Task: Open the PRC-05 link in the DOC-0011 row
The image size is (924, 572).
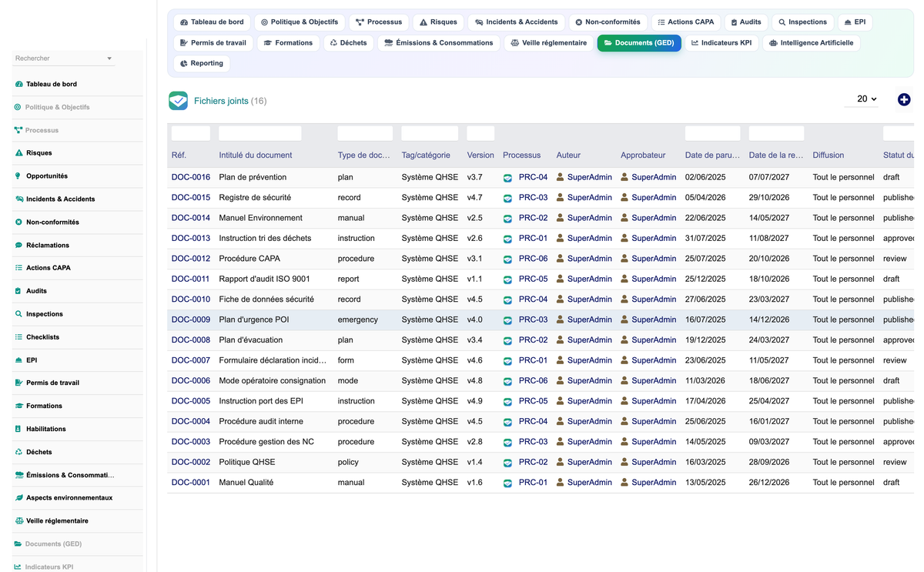Action: (533, 279)
